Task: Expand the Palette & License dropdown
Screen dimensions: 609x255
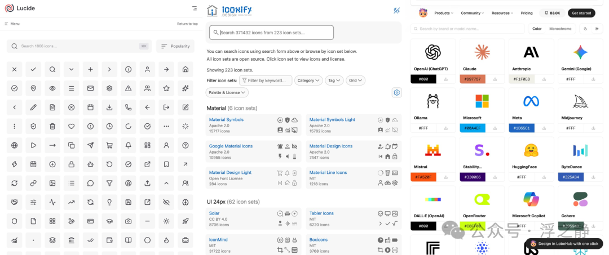Action: [227, 93]
